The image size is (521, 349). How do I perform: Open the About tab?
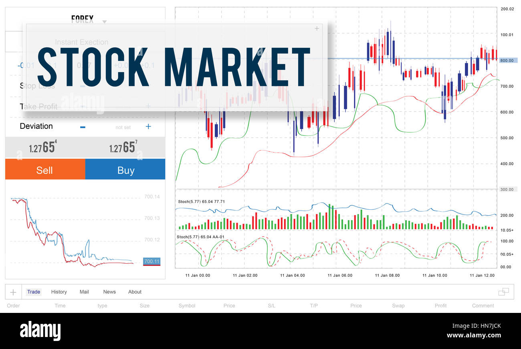pos(135,292)
